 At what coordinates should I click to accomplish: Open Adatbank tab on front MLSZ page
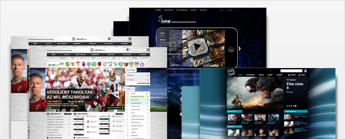(x=142, y=55)
